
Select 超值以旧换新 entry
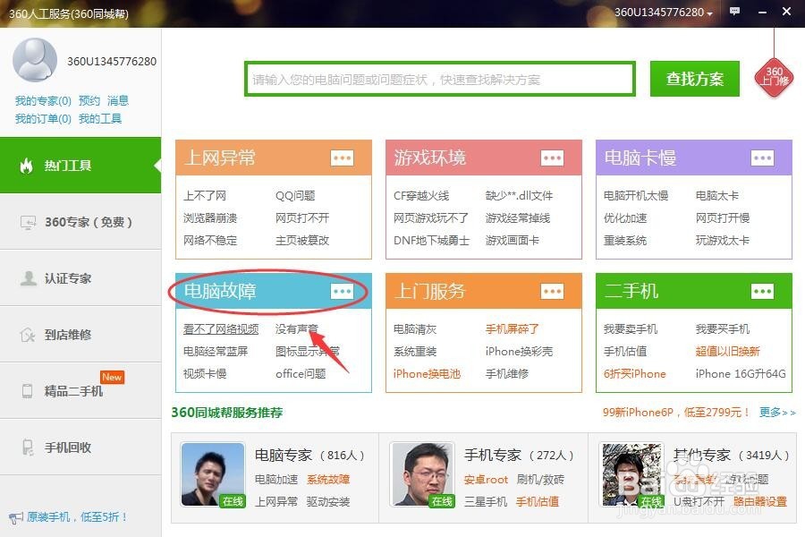point(727,352)
